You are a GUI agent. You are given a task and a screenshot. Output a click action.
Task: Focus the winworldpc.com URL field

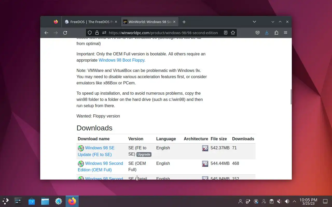click(x=163, y=33)
